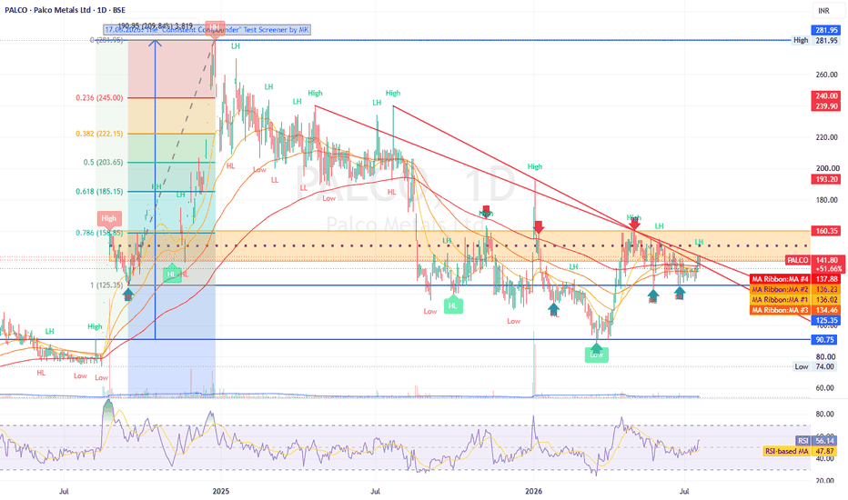Select the red boxed High callout label
Viewport: 848px width, 500px height.
[108, 218]
